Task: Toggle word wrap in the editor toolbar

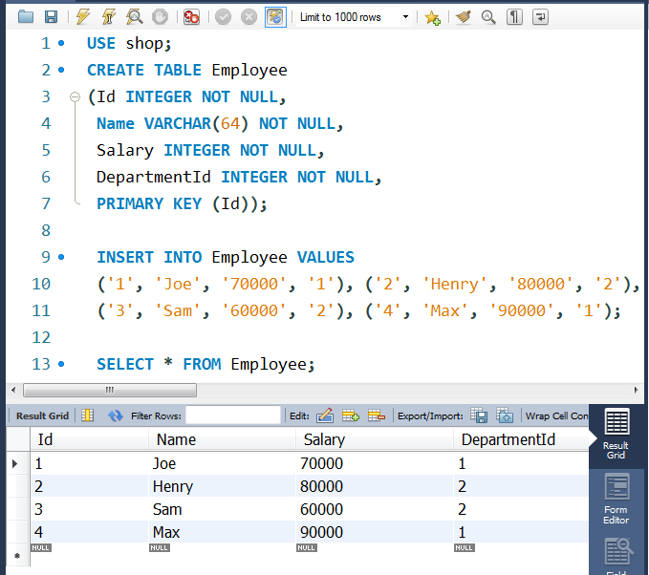Action: 540,17
